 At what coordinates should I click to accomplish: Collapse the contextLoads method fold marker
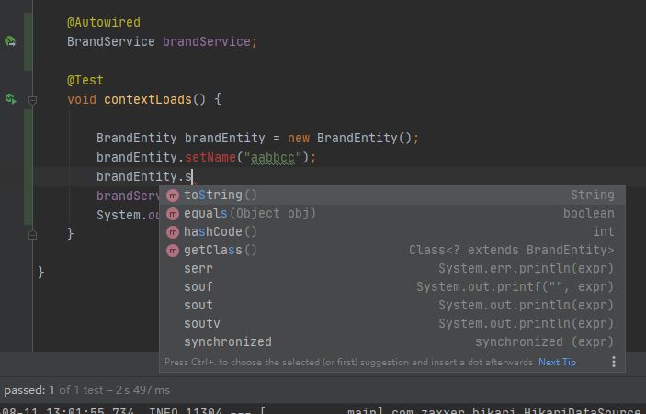(32, 100)
